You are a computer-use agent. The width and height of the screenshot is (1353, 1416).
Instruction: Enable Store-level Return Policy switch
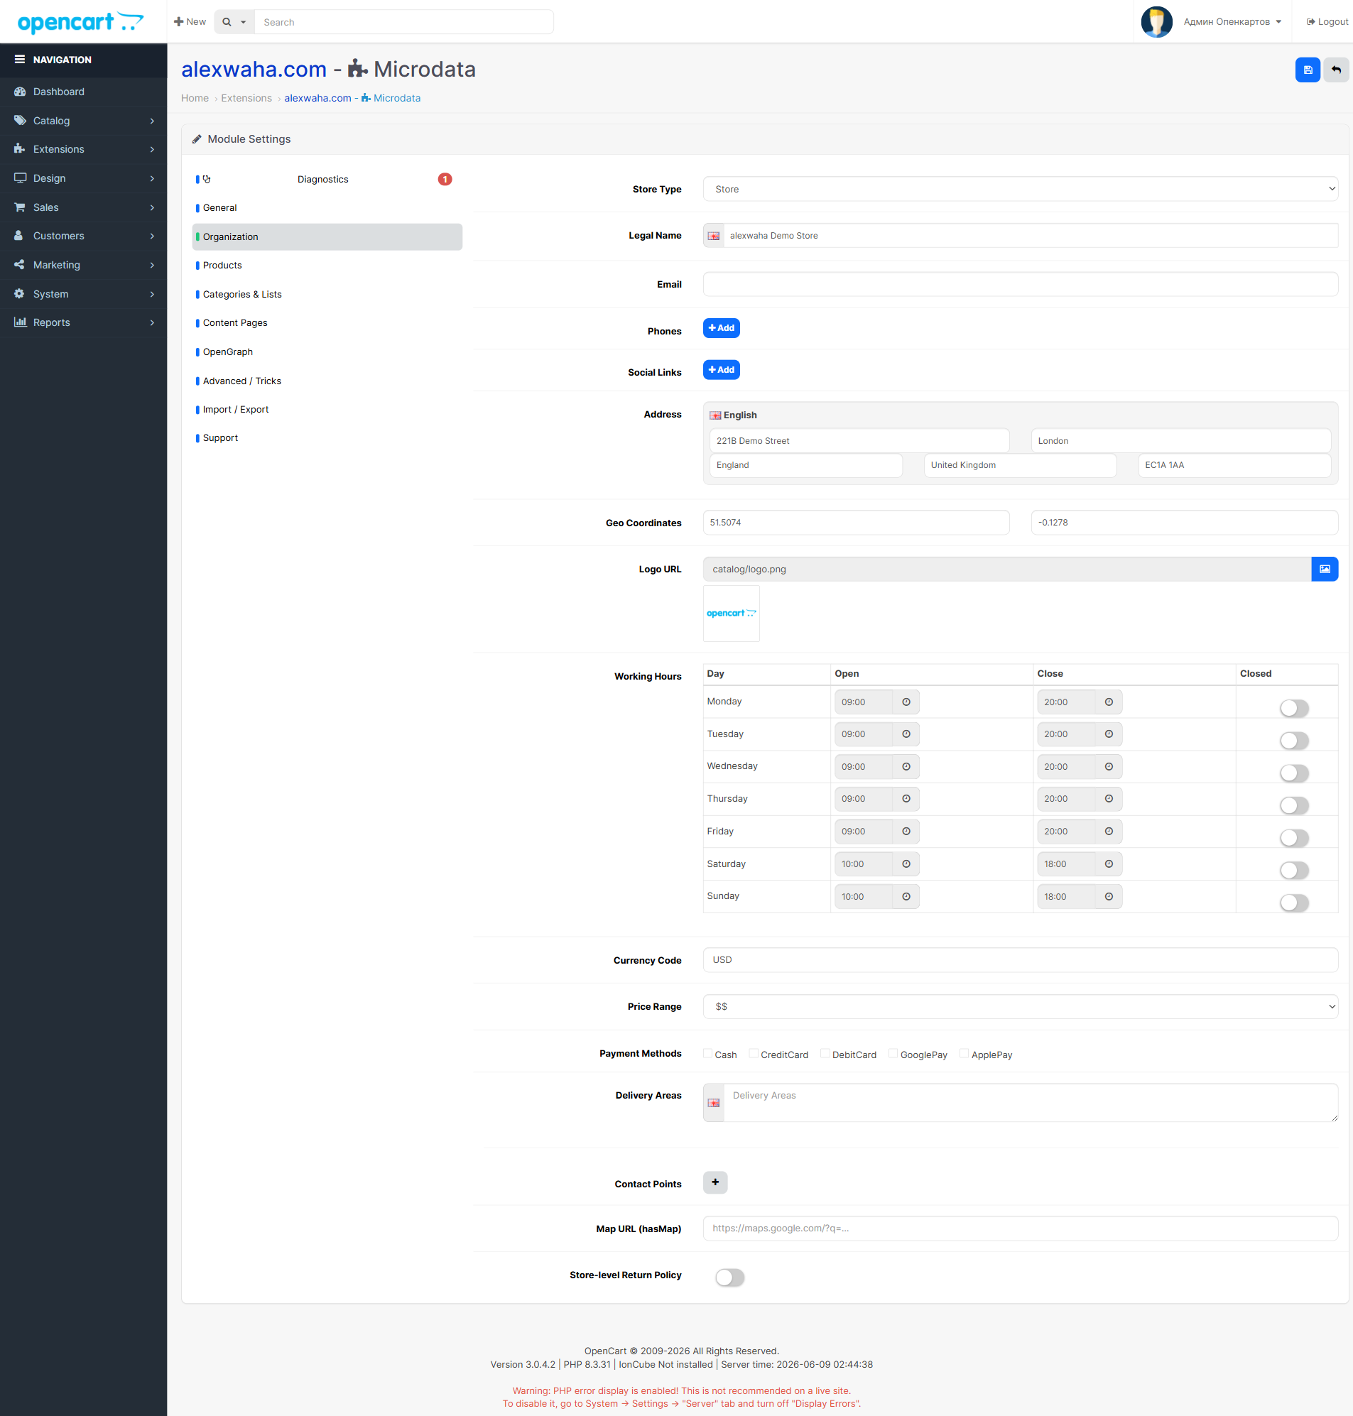click(x=729, y=1278)
